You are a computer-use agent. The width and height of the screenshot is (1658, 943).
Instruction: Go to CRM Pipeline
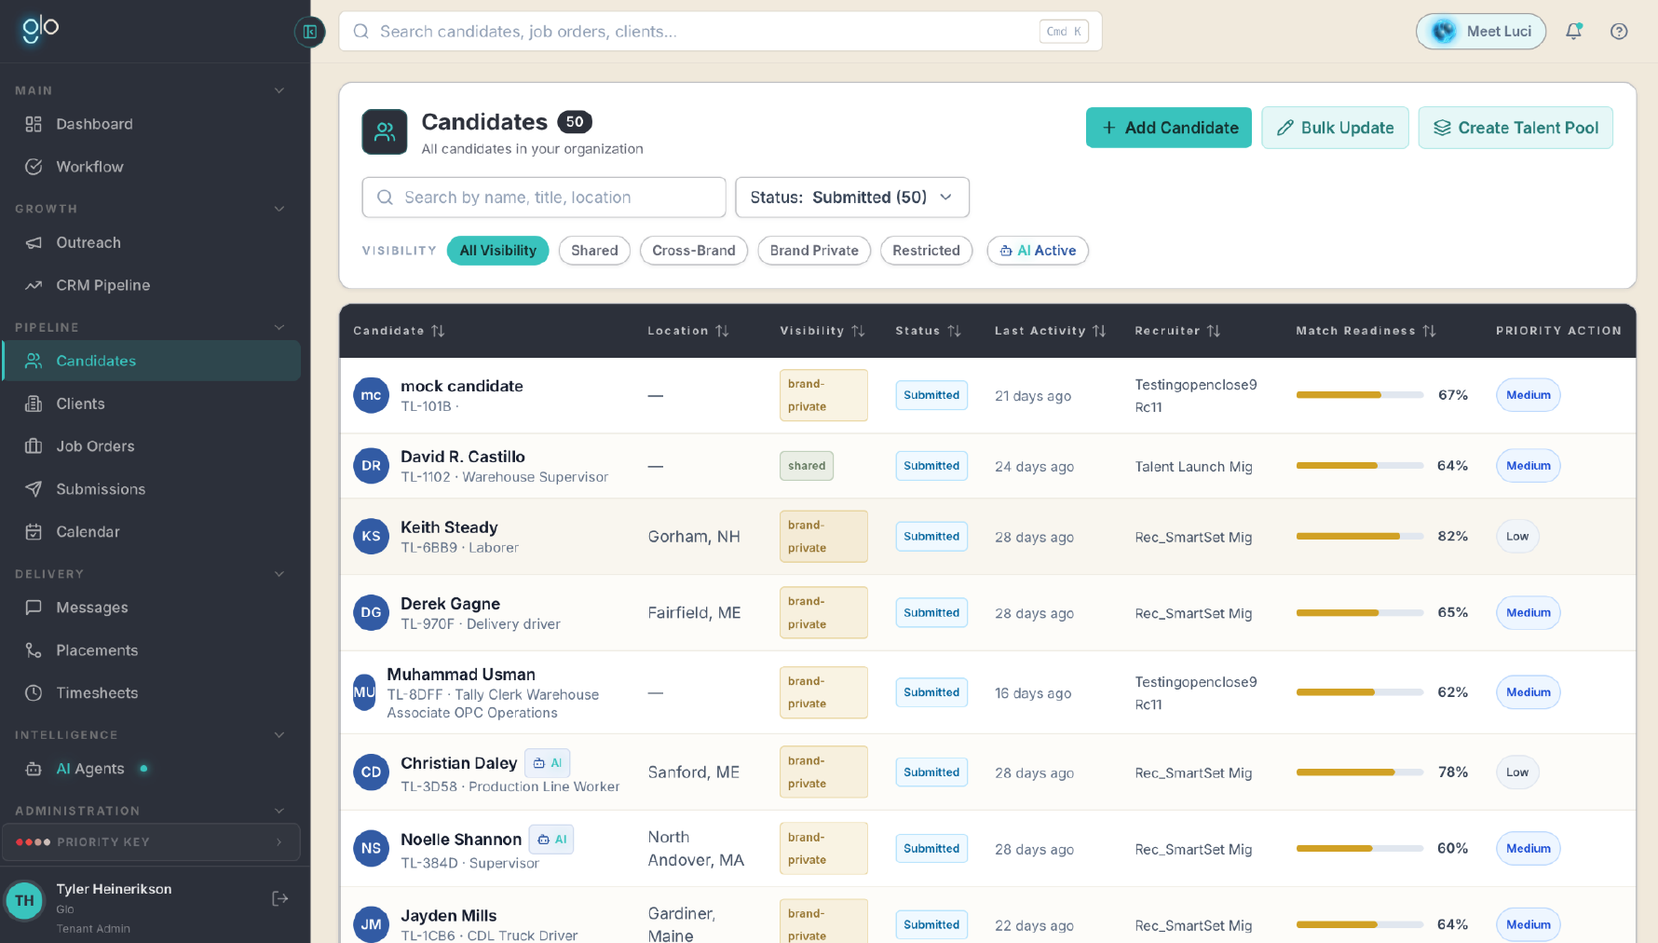(x=151, y=285)
